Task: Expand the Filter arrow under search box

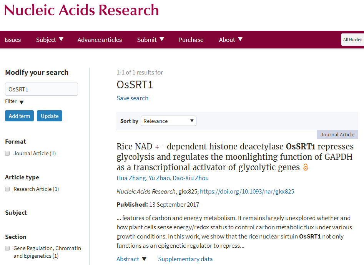Action: coord(22,102)
